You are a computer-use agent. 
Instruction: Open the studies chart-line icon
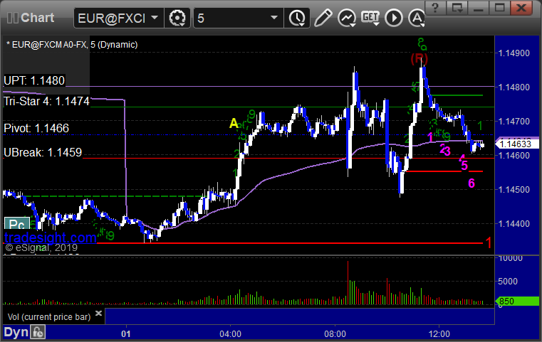coord(347,18)
